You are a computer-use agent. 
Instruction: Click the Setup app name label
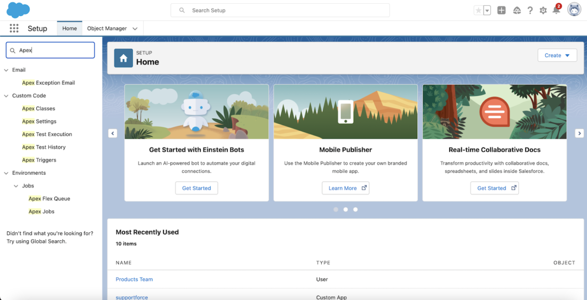[37, 29]
